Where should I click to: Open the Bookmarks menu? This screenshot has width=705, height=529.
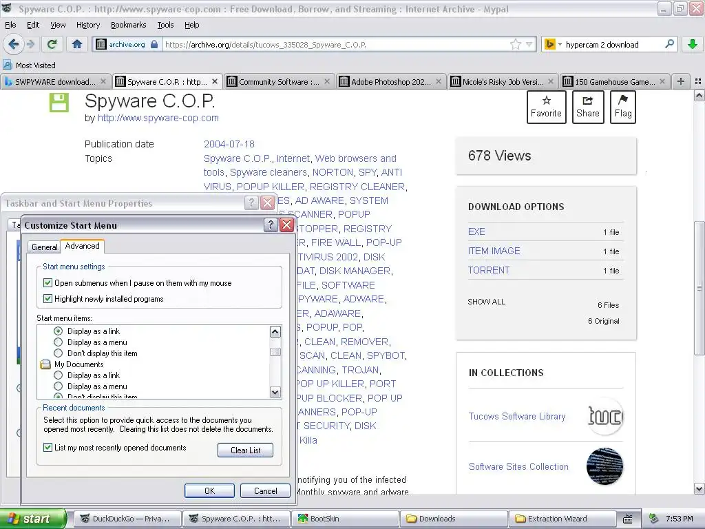coord(129,25)
